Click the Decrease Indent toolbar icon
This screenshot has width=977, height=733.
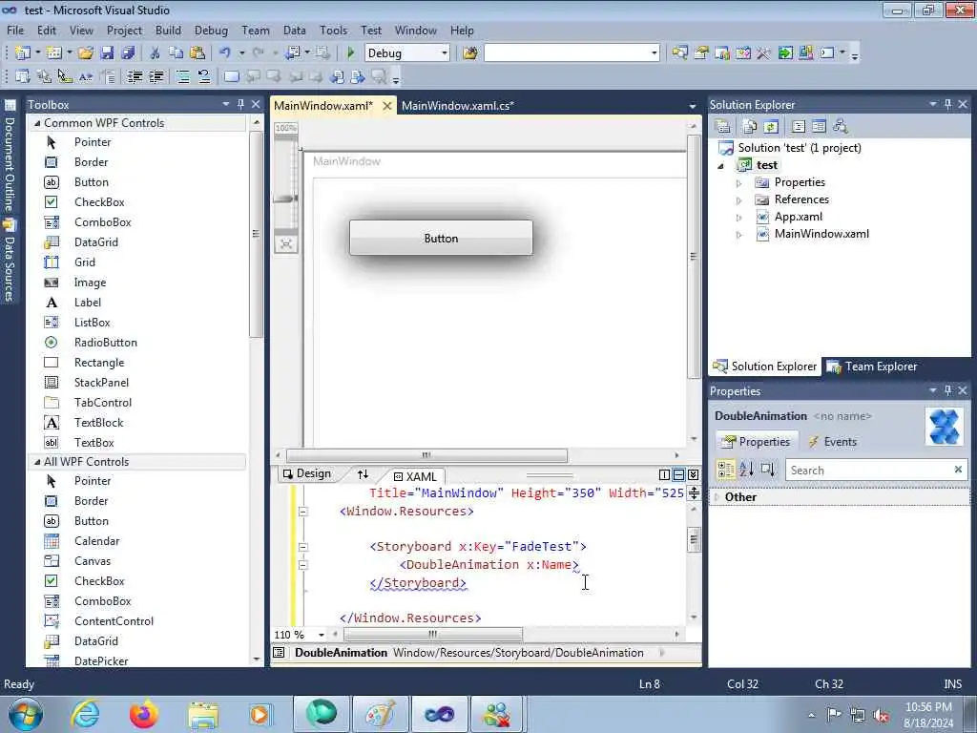[135, 76]
